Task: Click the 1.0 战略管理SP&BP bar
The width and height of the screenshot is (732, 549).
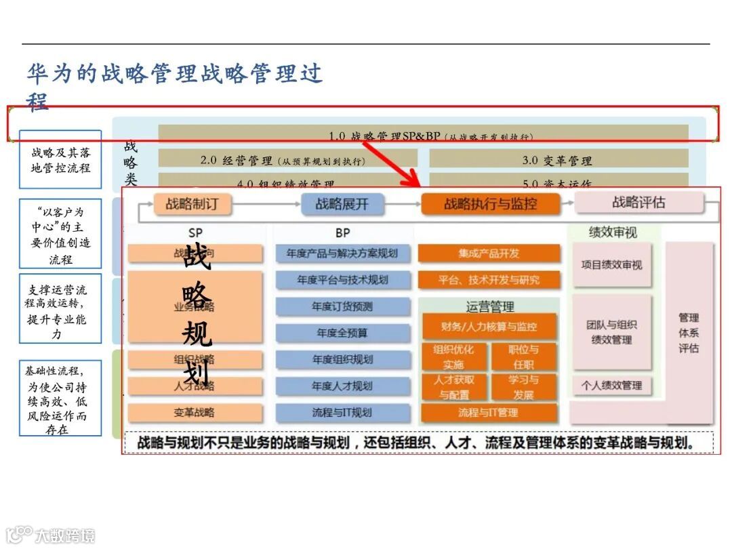Action: point(423,133)
